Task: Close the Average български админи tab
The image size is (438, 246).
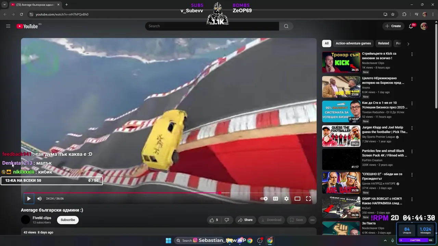Action: (58, 5)
